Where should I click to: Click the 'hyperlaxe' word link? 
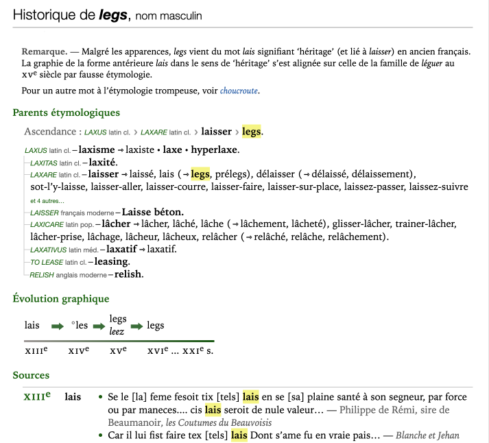(x=214, y=149)
